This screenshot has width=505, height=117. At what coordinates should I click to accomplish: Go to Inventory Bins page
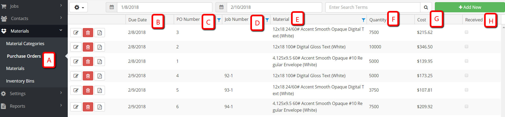click(x=20, y=81)
